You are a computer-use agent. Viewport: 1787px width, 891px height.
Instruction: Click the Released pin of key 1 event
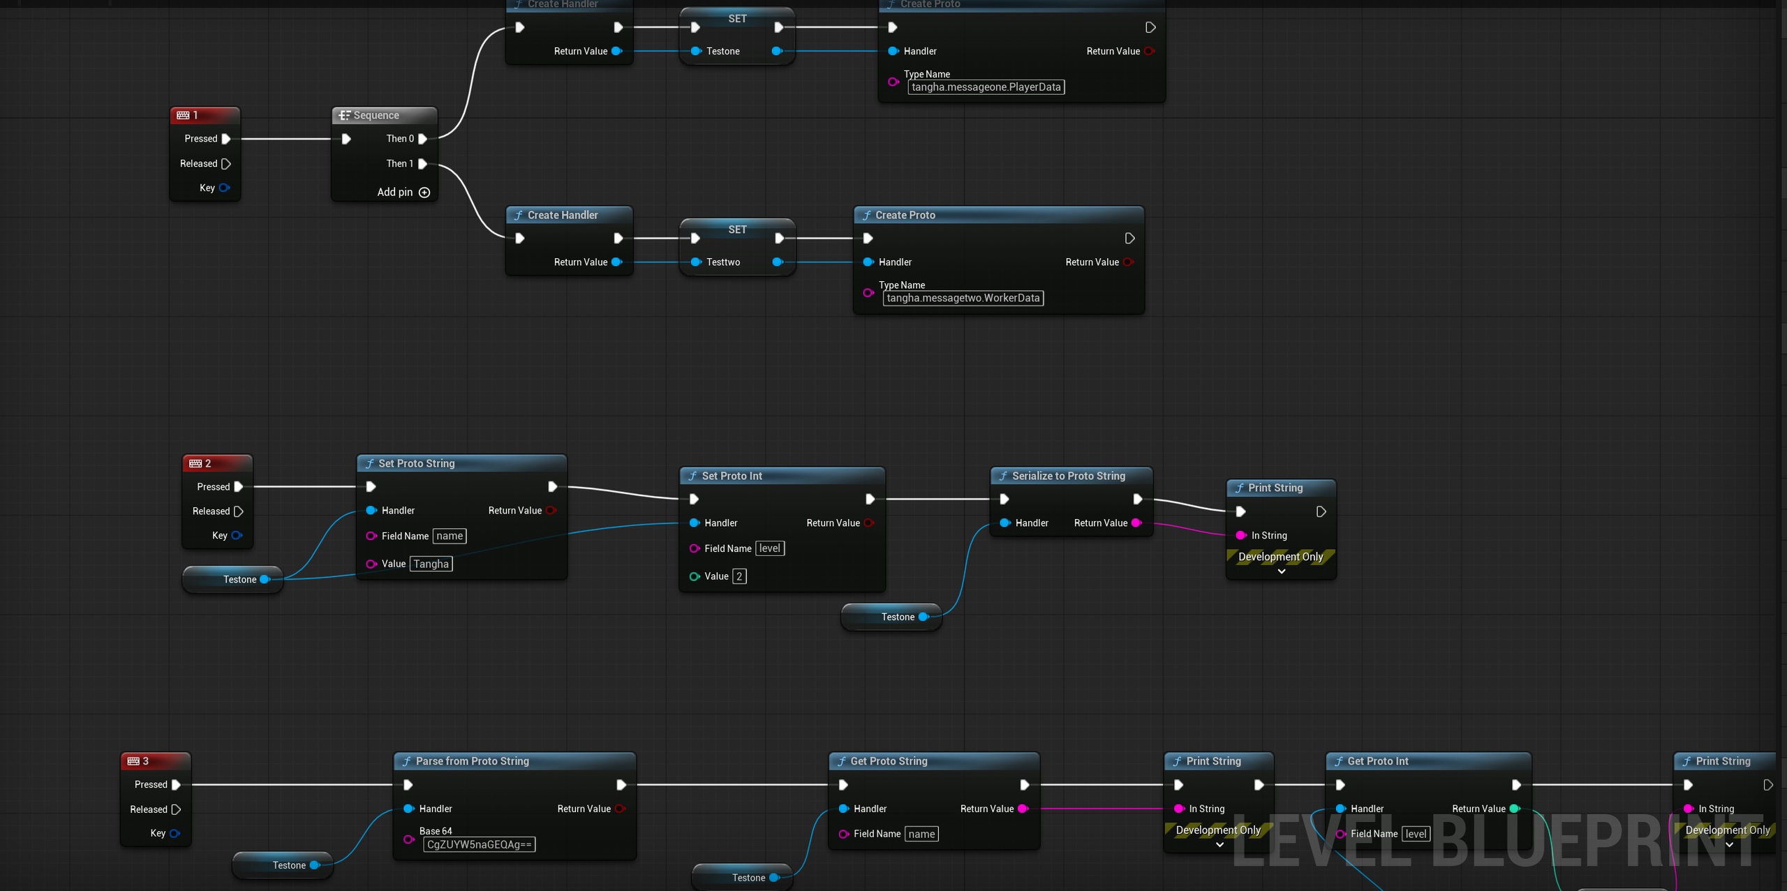(226, 164)
